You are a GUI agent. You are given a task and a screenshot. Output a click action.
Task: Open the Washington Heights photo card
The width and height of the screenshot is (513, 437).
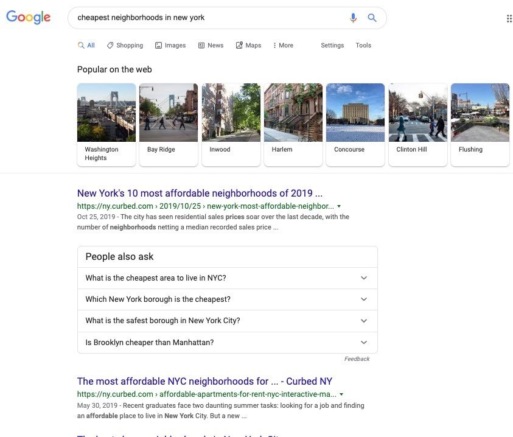pyautogui.click(x=106, y=125)
